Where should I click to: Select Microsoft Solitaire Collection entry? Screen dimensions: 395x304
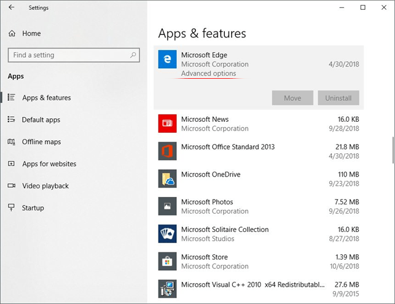[259, 234]
